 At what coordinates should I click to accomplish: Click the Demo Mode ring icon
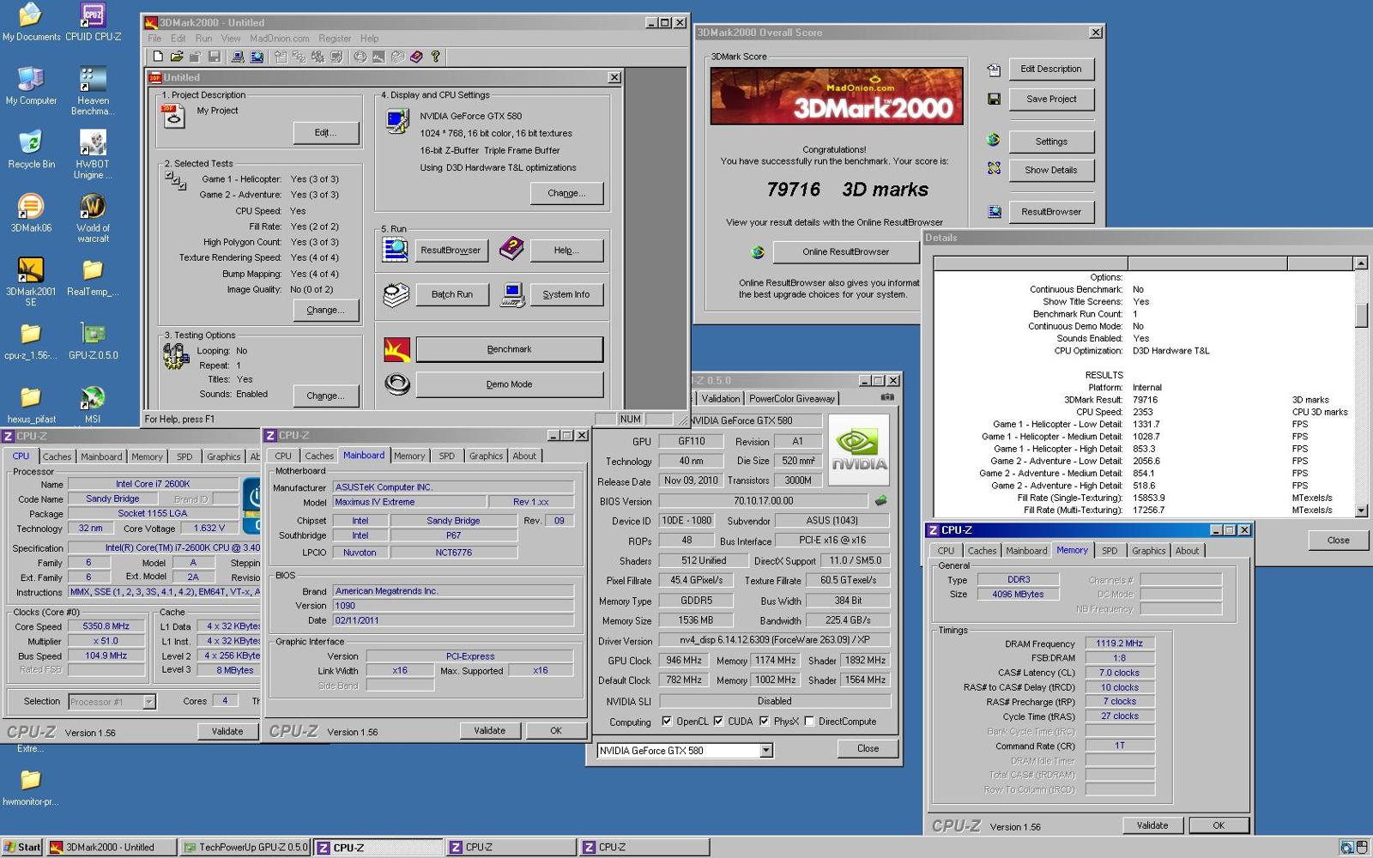pos(397,384)
